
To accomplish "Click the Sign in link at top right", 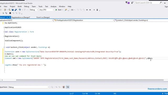I will point(166,7).
